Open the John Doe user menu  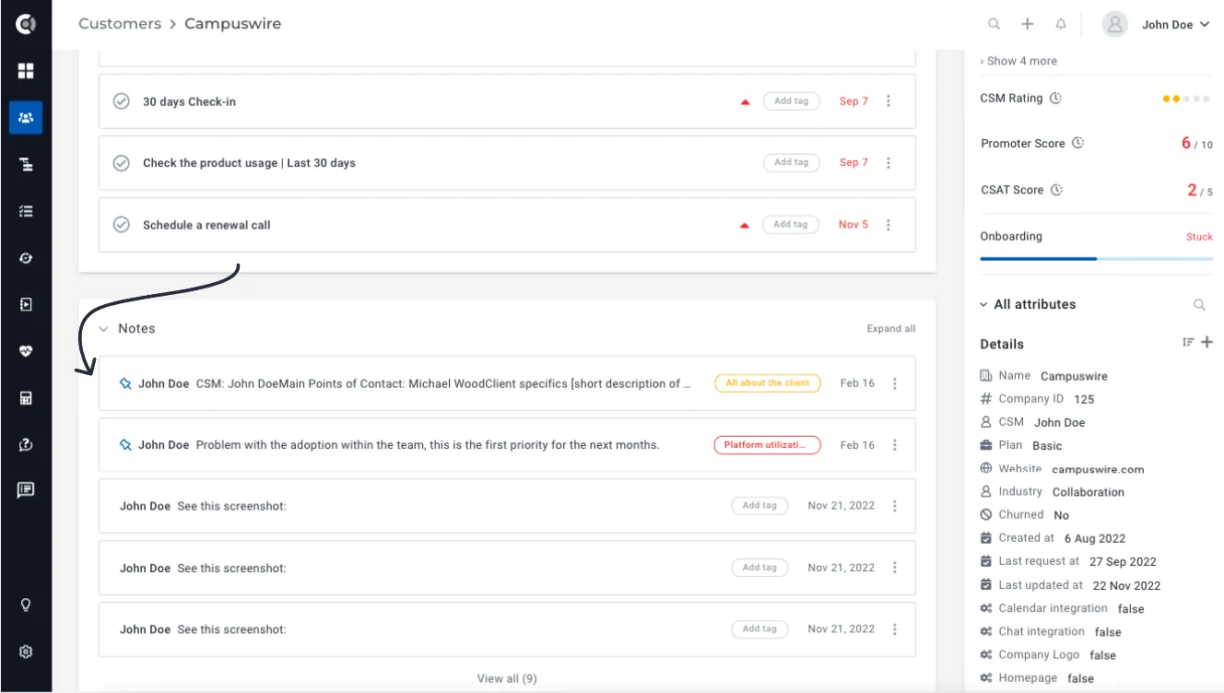click(1156, 25)
